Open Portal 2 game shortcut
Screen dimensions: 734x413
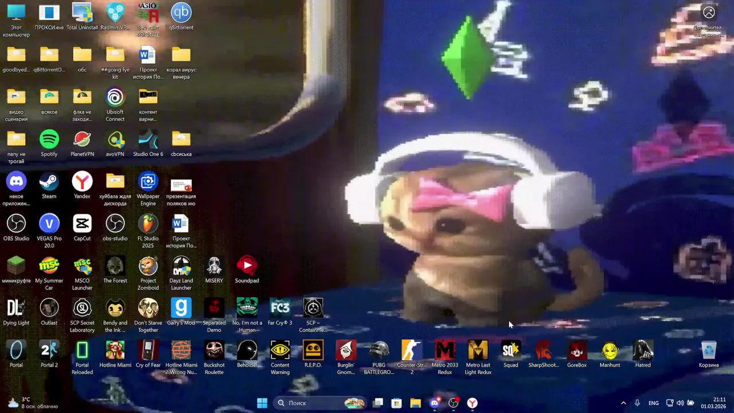pyautogui.click(x=49, y=354)
